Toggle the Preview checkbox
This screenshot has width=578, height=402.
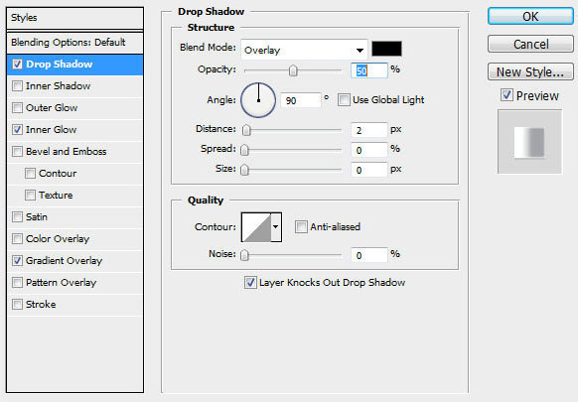point(506,95)
